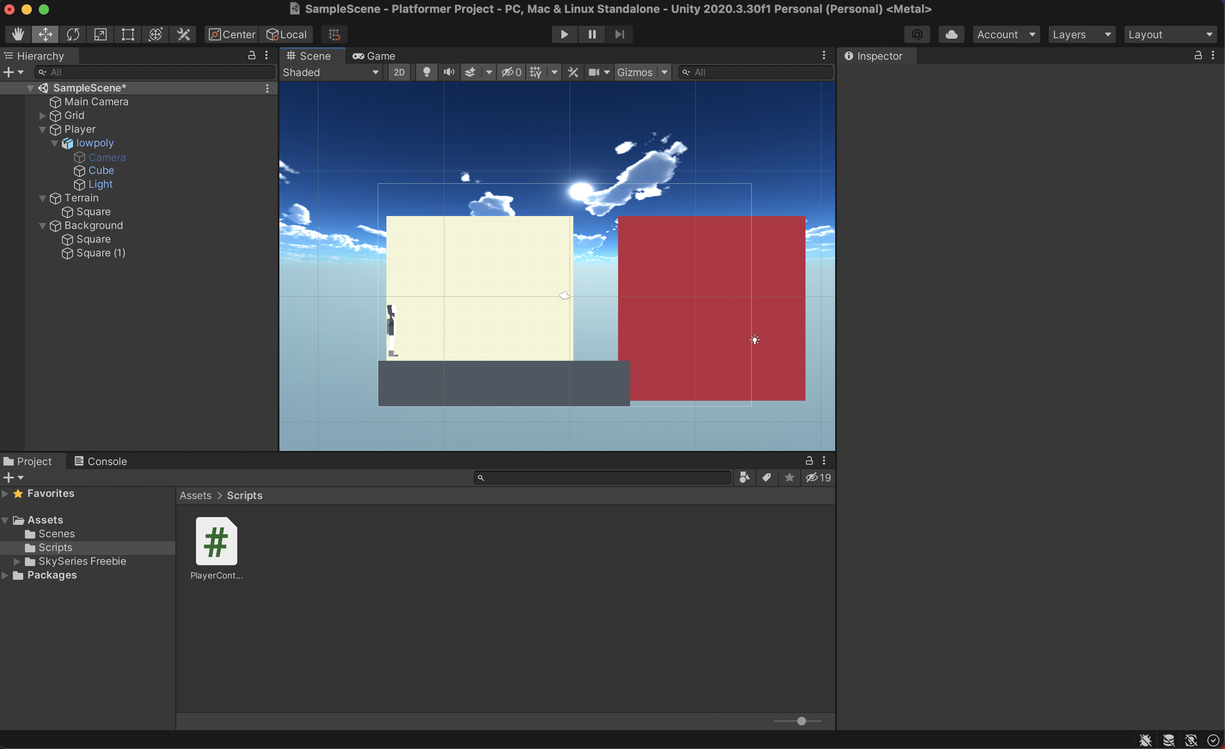Switch to the Console tab
This screenshot has height=749, width=1225.
101,461
